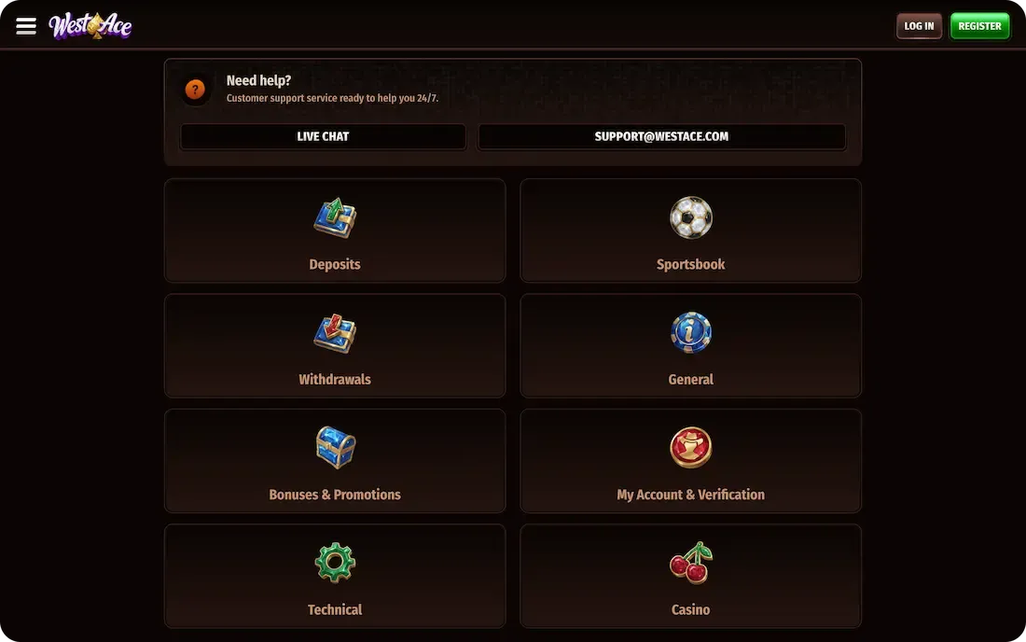This screenshot has width=1026, height=642.
Task: Open the Log In form
Action: tap(919, 26)
